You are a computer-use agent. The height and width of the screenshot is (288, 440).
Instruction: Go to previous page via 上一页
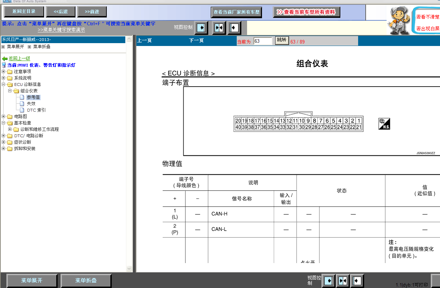point(145,41)
